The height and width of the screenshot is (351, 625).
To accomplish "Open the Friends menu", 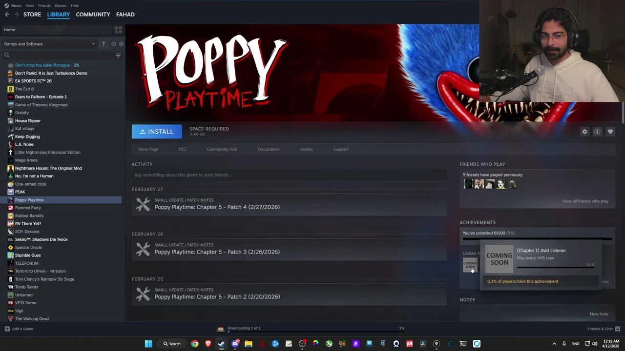I will click(44, 5).
